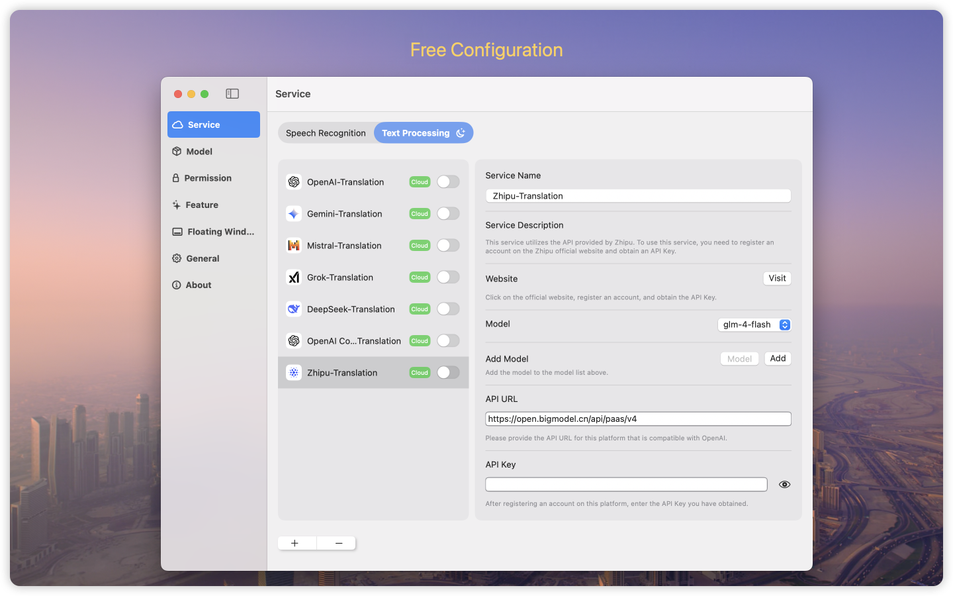Click the Visit website button
This screenshot has width=953, height=596.
[x=777, y=278]
